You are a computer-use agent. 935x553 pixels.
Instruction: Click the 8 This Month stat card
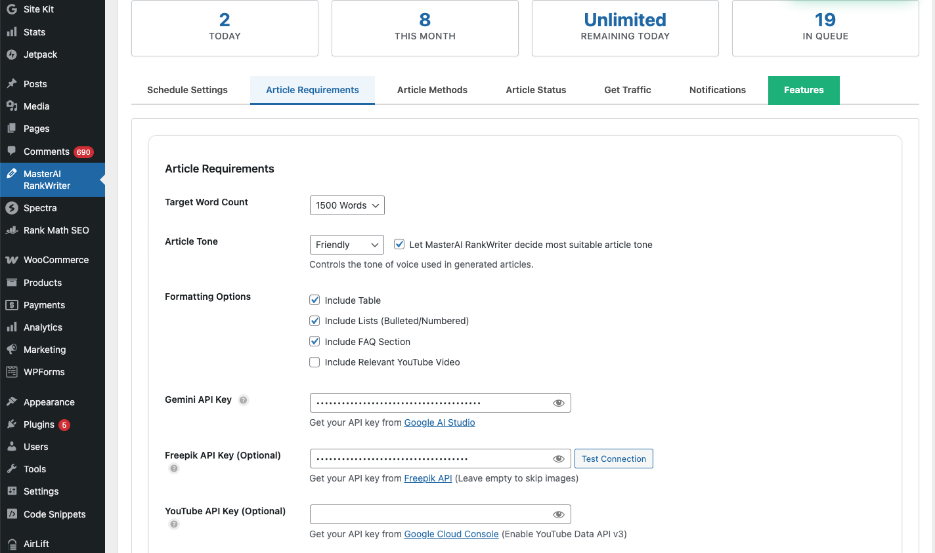coord(425,28)
